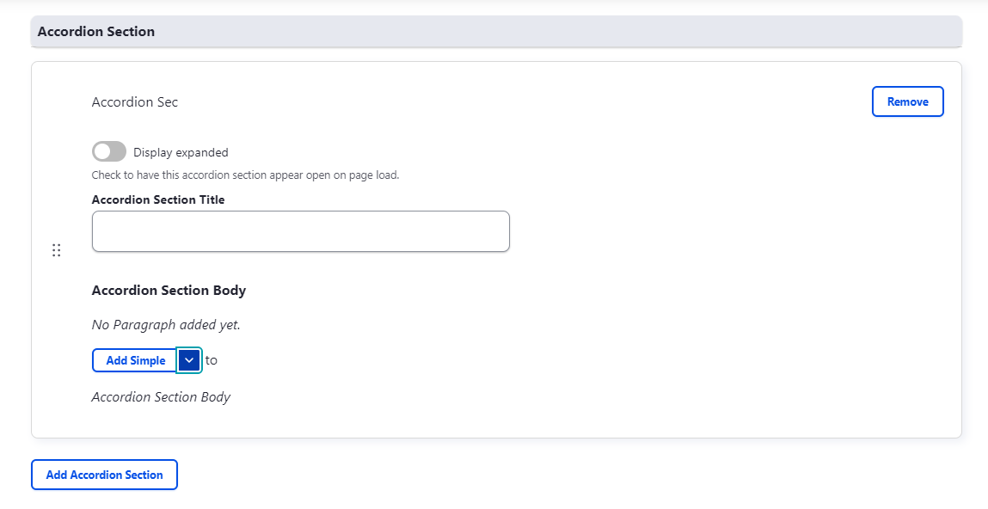Screen dimensions: 988x509
Task: Remove this accordion section
Action: pos(907,101)
